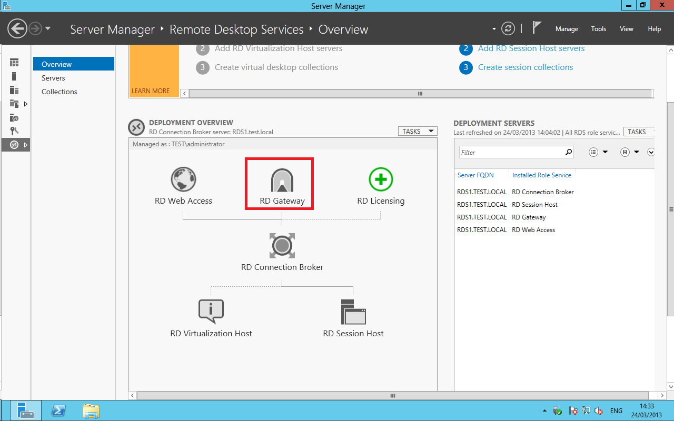The width and height of the screenshot is (674, 421).
Task: Open the Manage menu
Action: [x=567, y=29]
